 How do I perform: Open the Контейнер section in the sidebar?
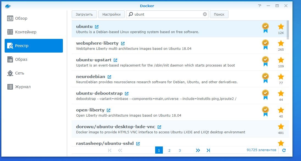coord(34,32)
